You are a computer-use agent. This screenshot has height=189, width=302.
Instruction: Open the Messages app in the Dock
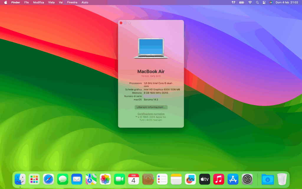tap(63, 179)
